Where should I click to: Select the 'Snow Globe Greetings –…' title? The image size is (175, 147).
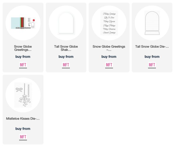[109, 48]
